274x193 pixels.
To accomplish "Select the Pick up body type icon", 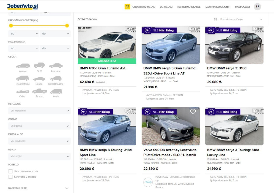I will tap(39, 91).
